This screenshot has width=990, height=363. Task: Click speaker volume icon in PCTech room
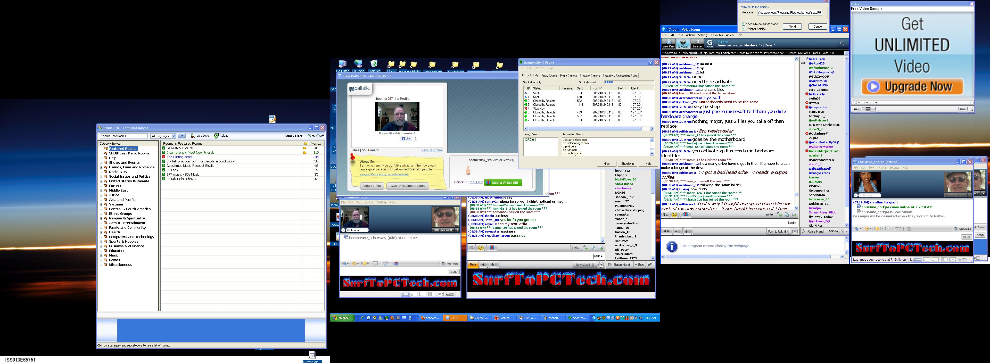[678, 231]
